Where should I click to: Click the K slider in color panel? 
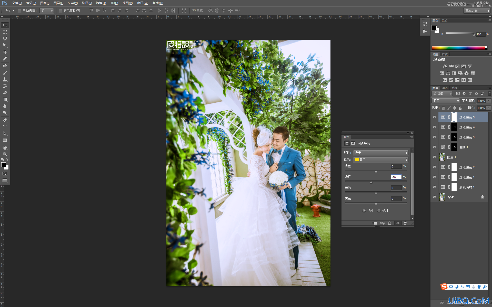[474, 35]
